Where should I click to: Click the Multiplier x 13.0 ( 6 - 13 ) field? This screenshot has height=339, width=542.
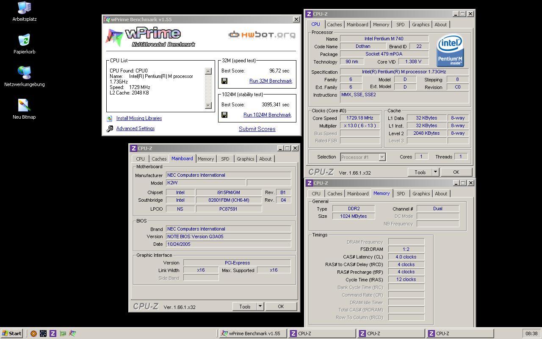click(360, 126)
